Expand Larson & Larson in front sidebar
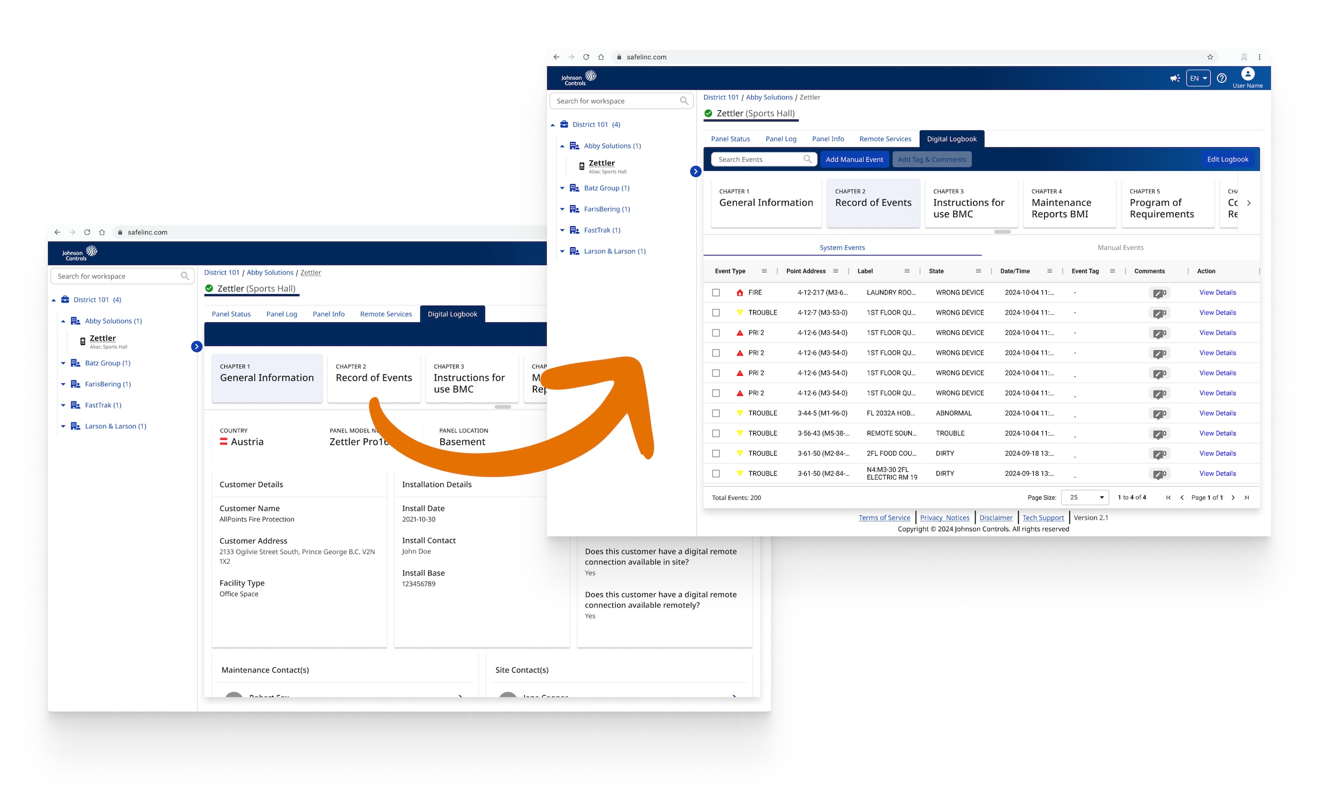Image resolution: width=1318 pixels, height=793 pixels. 562,251
